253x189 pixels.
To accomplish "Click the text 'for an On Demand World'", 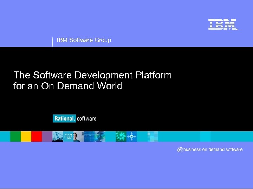I will (x=67, y=86).
